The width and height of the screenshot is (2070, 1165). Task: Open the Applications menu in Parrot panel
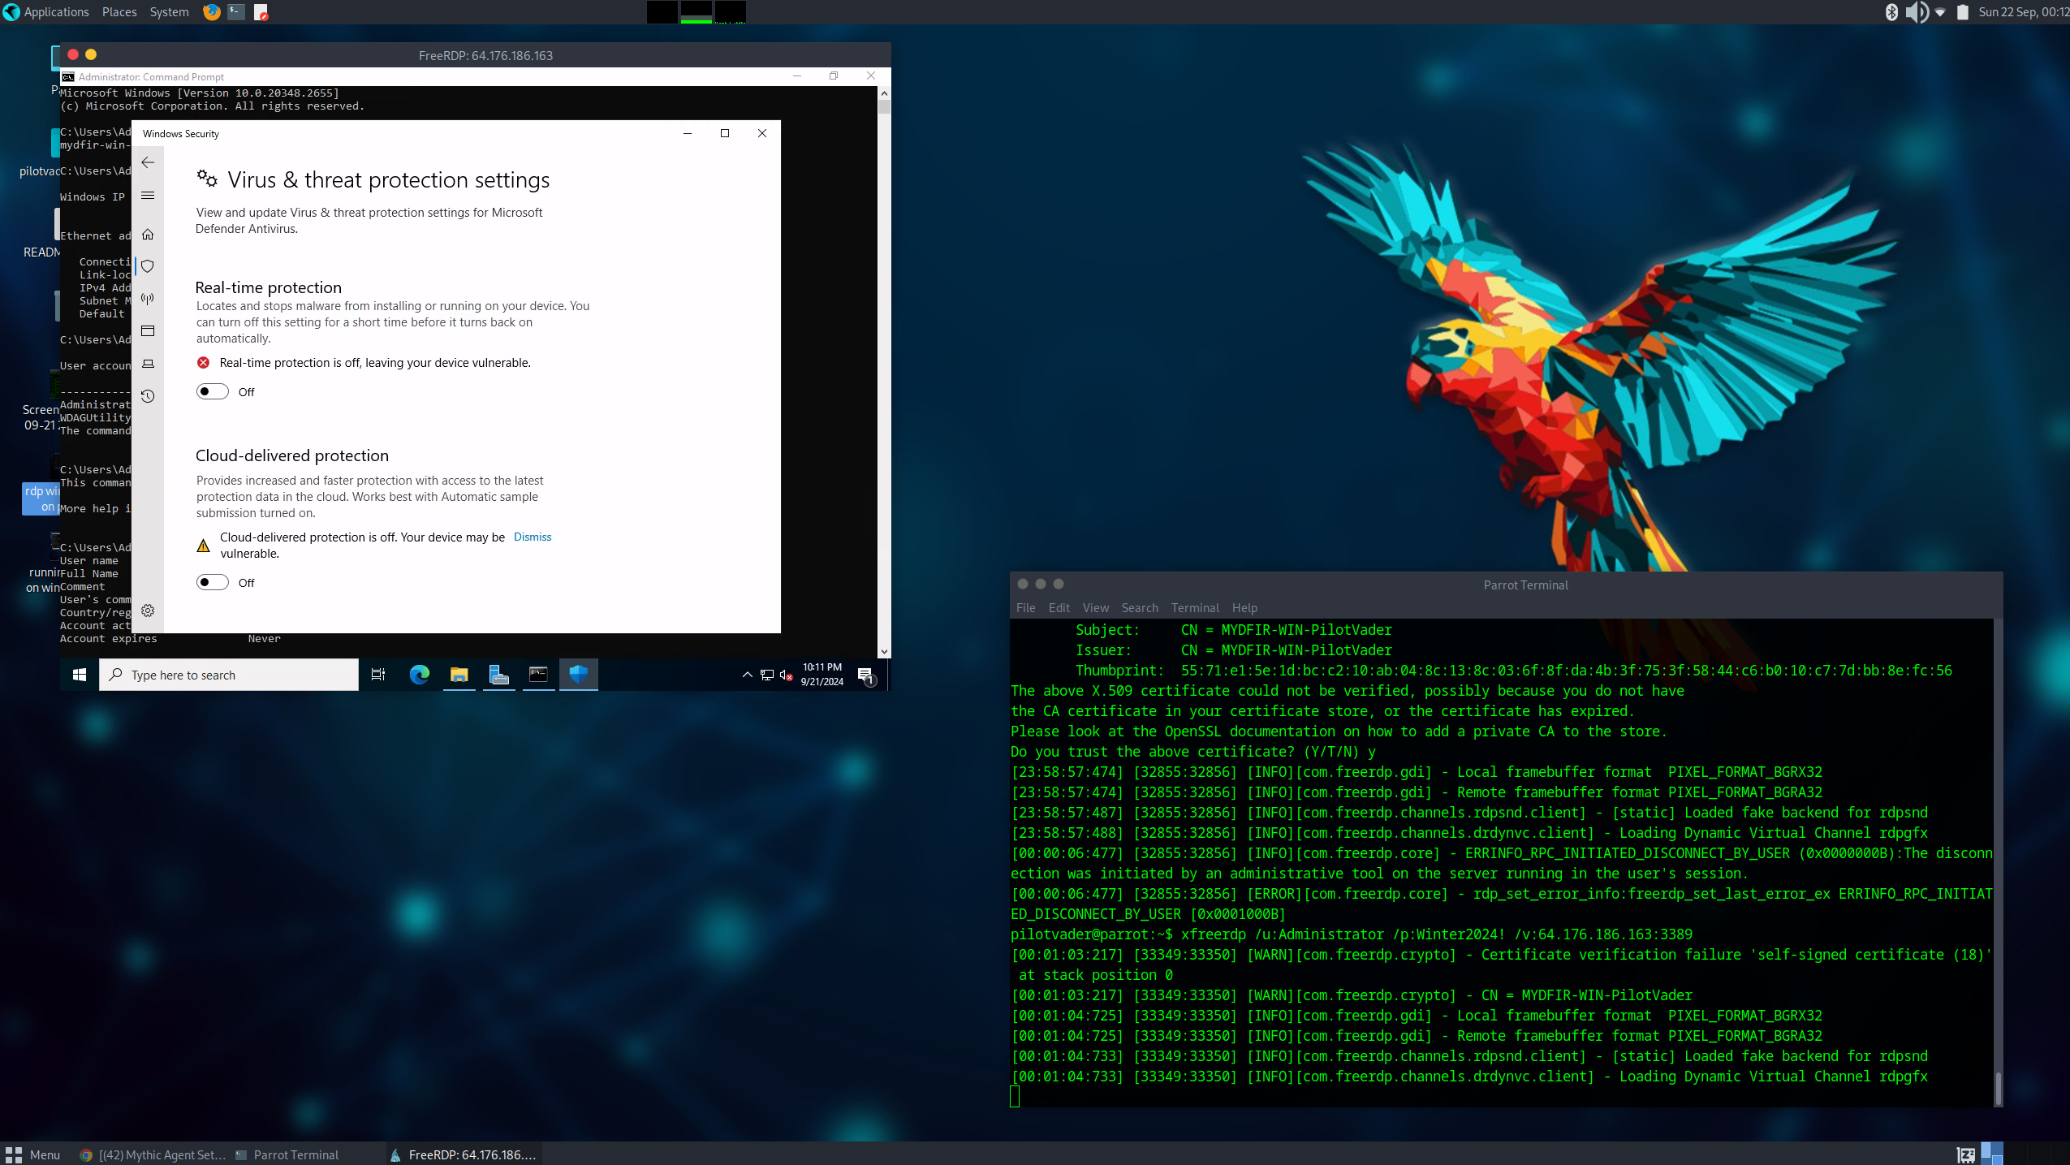[x=56, y=11]
